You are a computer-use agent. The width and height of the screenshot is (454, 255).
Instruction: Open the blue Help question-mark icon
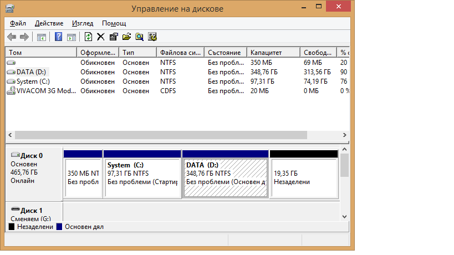59,37
